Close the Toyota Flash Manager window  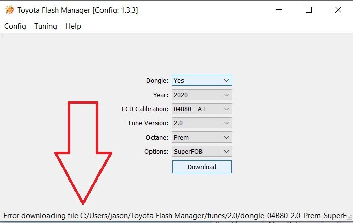338,10
